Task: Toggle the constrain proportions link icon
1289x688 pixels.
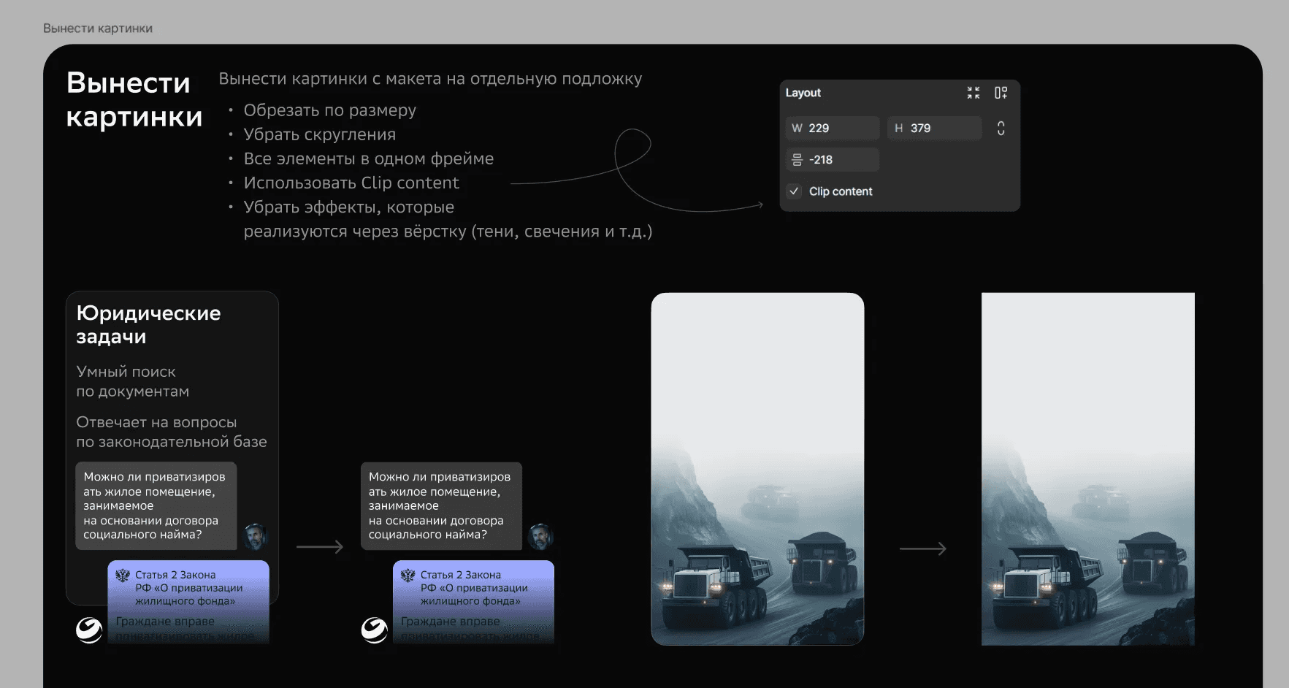Action: [x=1001, y=129]
